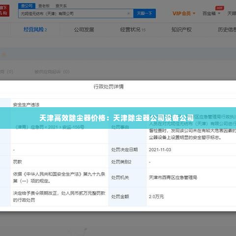Click the 处罚机关 label
The image size is (236, 236).
(x=120, y=177)
